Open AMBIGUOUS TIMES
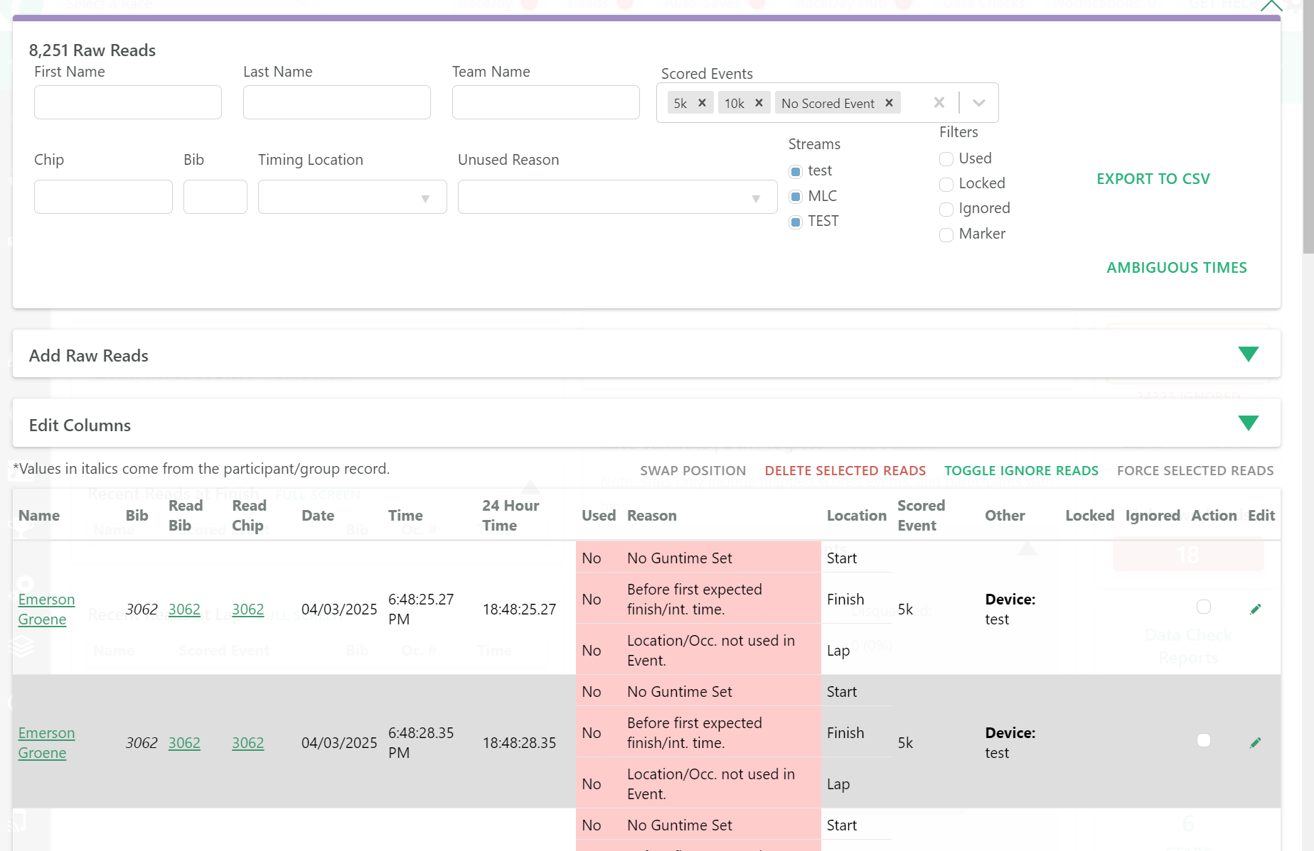The image size is (1314, 851). click(1176, 268)
